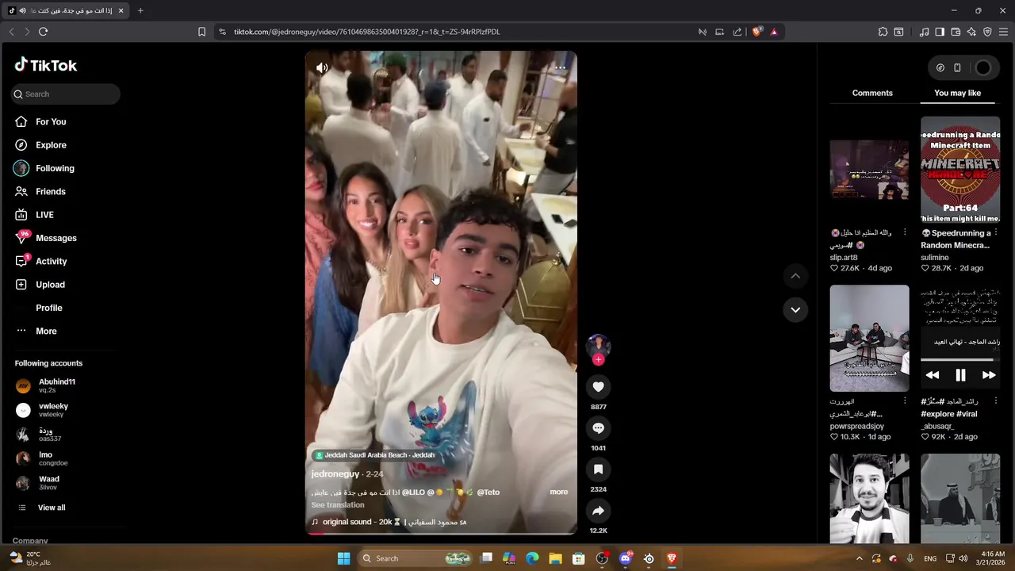Click the TikTok coin icon in the header
The height and width of the screenshot is (571, 1015).
(x=940, y=67)
